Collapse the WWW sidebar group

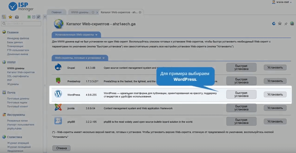click(x=11, y=62)
